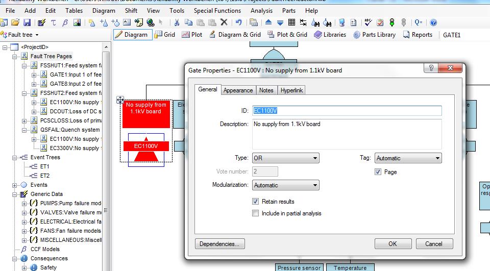The width and height of the screenshot is (490, 271).
Task: Open the Libraries view
Action: [x=330, y=35]
